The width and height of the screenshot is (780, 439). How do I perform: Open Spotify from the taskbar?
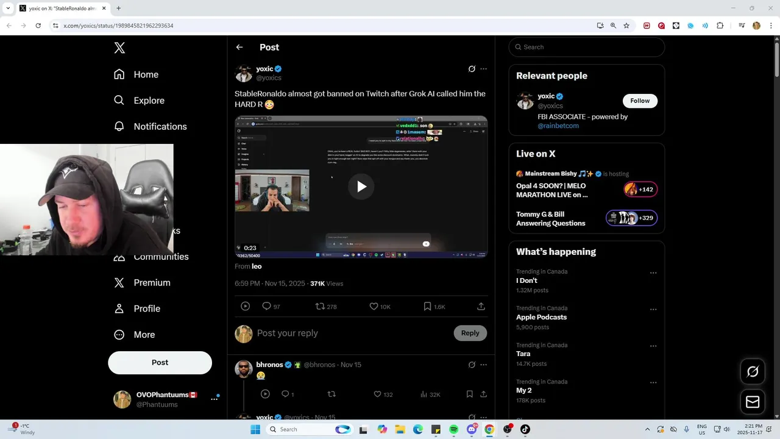453,429
